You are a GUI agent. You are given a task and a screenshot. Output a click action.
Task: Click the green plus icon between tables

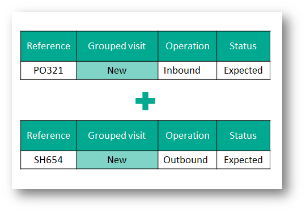click(145, 101)
